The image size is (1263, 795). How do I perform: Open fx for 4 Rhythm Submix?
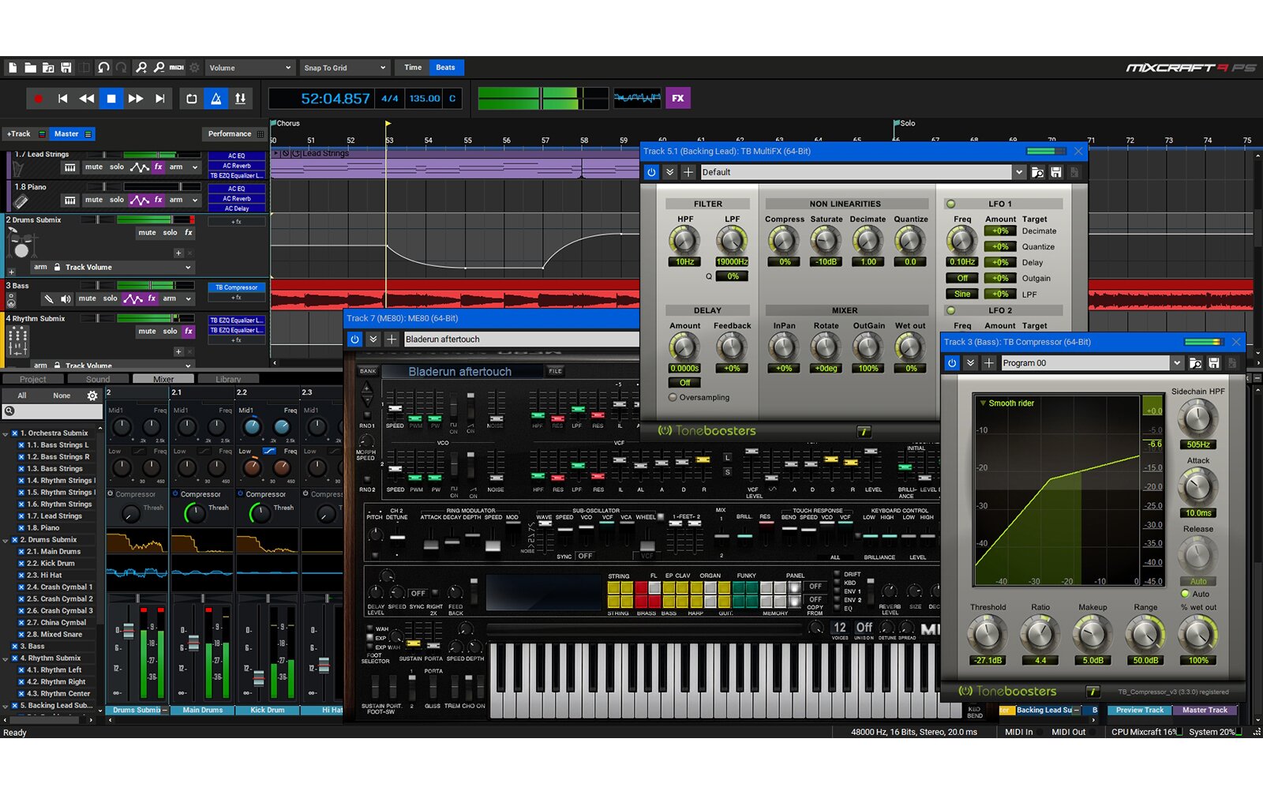(x=189, y=332)
